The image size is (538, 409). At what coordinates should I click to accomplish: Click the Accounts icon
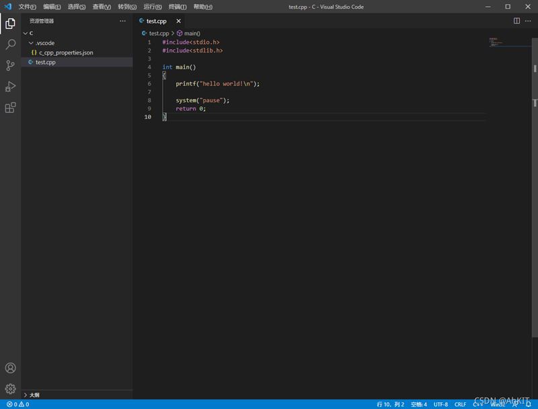point(10,368)
